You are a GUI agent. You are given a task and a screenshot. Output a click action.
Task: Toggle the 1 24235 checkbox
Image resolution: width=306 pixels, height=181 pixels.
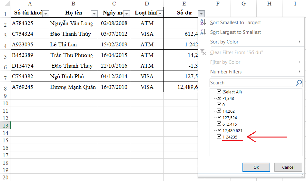tap(219, 137)
